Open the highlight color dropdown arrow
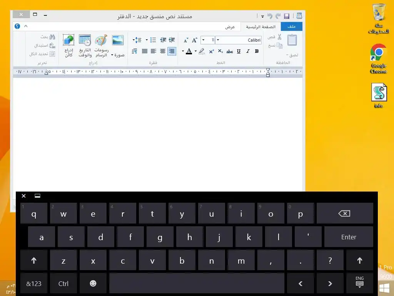The height and width of the screenshot is (296, 394). tap(195, 51)
